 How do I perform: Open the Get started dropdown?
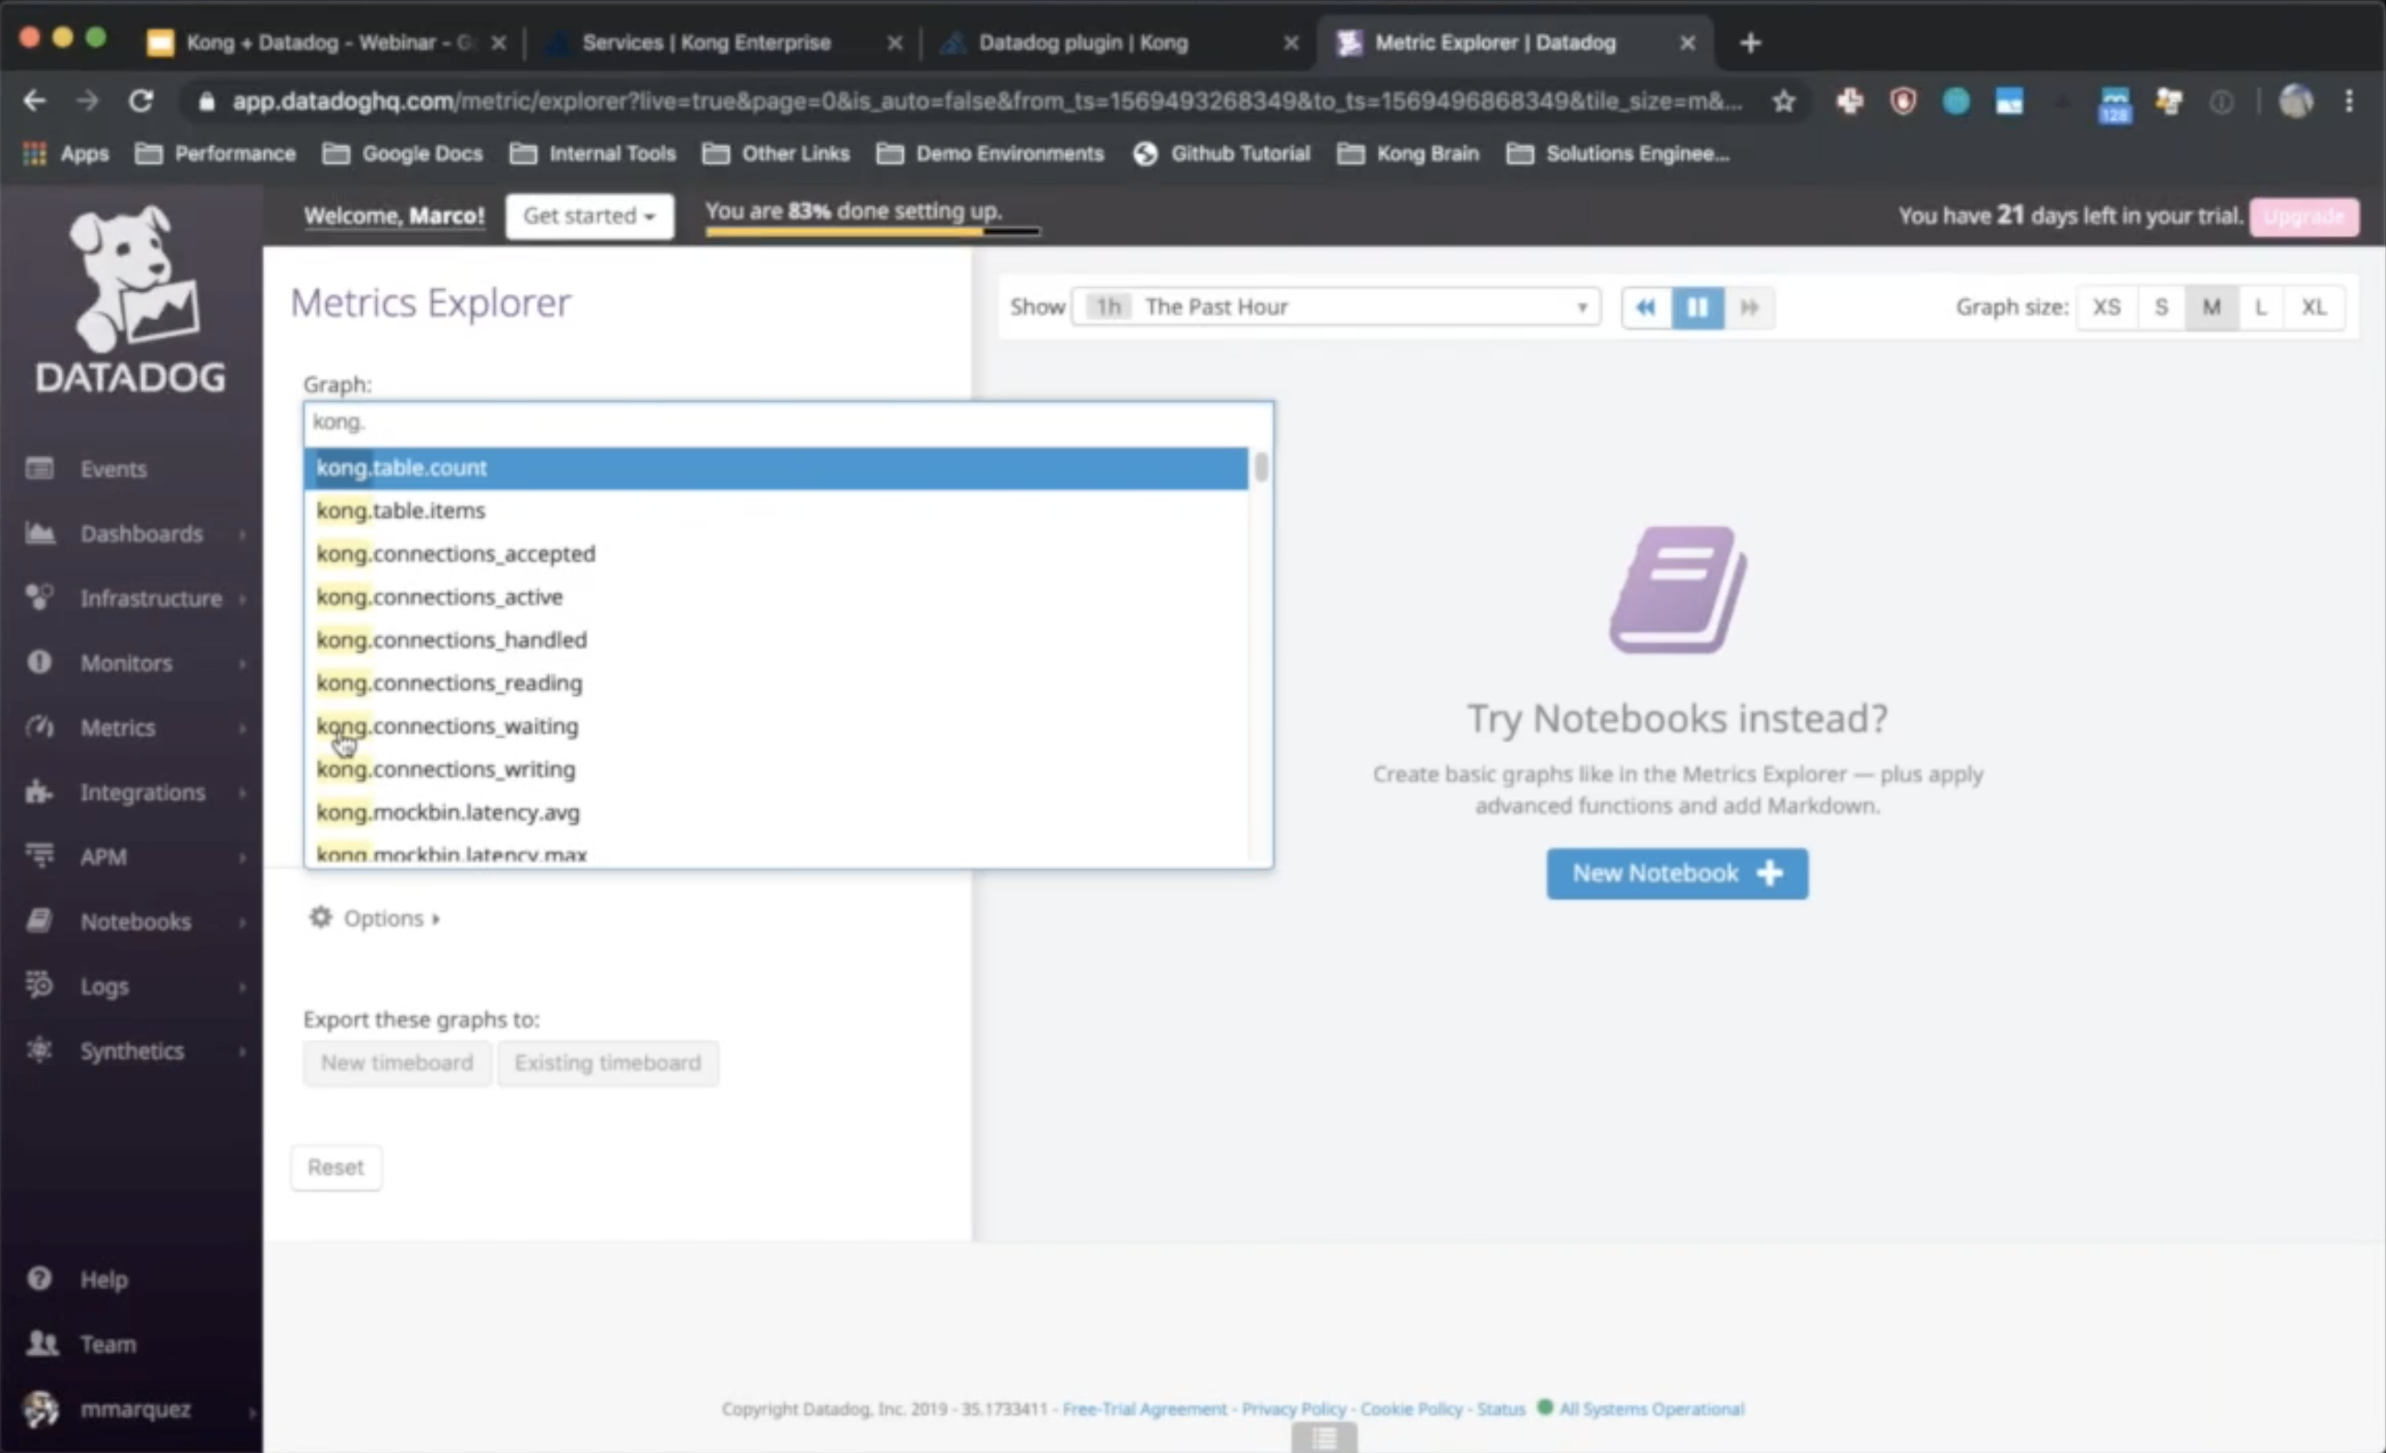pos(589,215)
